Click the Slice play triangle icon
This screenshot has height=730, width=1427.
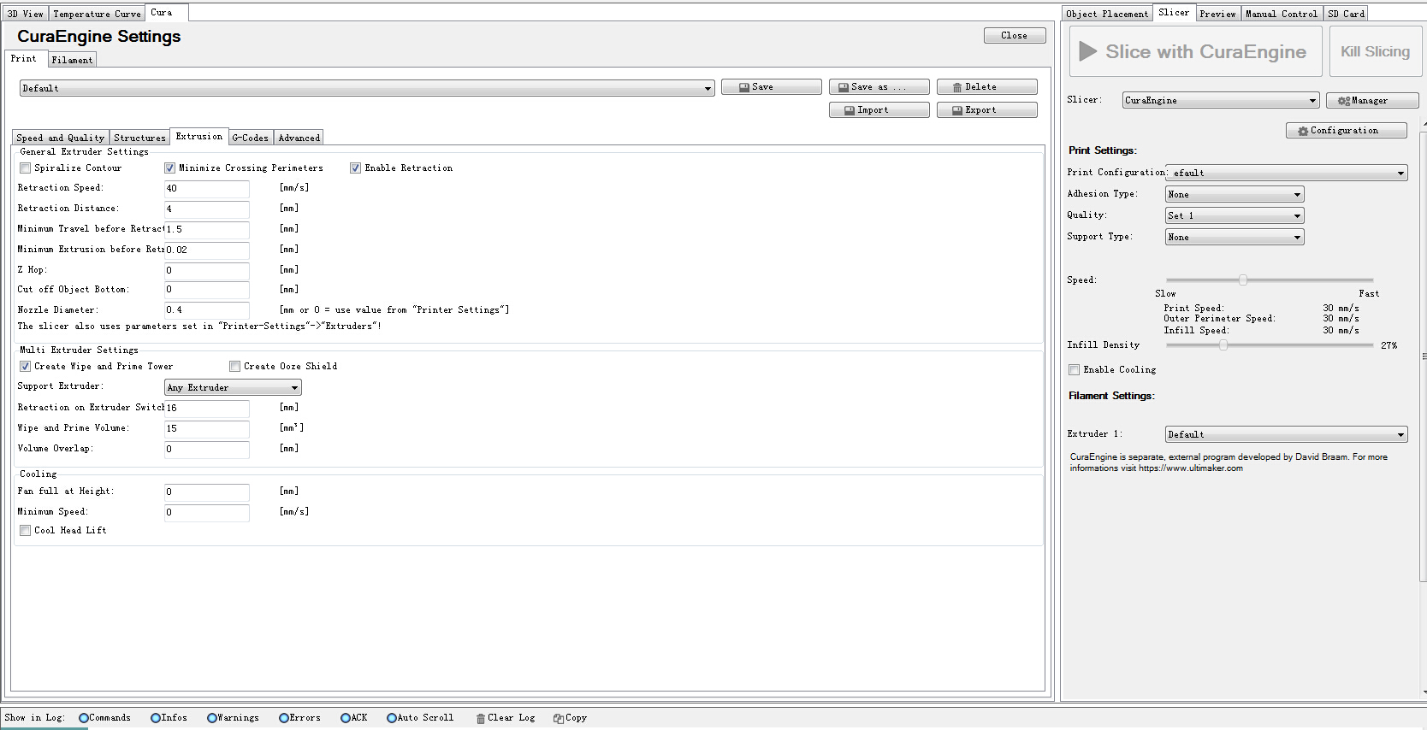[1088, 51]
